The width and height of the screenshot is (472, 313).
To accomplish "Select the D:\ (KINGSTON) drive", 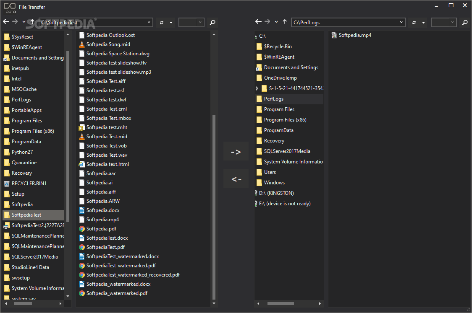I will tap(275, 193).
